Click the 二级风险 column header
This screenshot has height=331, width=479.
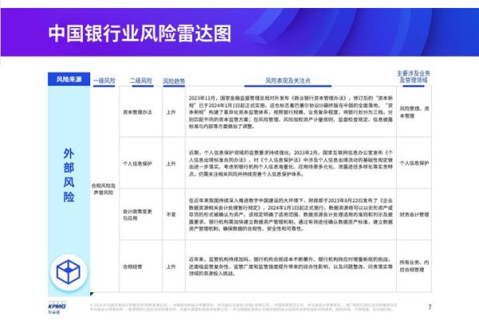coord(140,81)
